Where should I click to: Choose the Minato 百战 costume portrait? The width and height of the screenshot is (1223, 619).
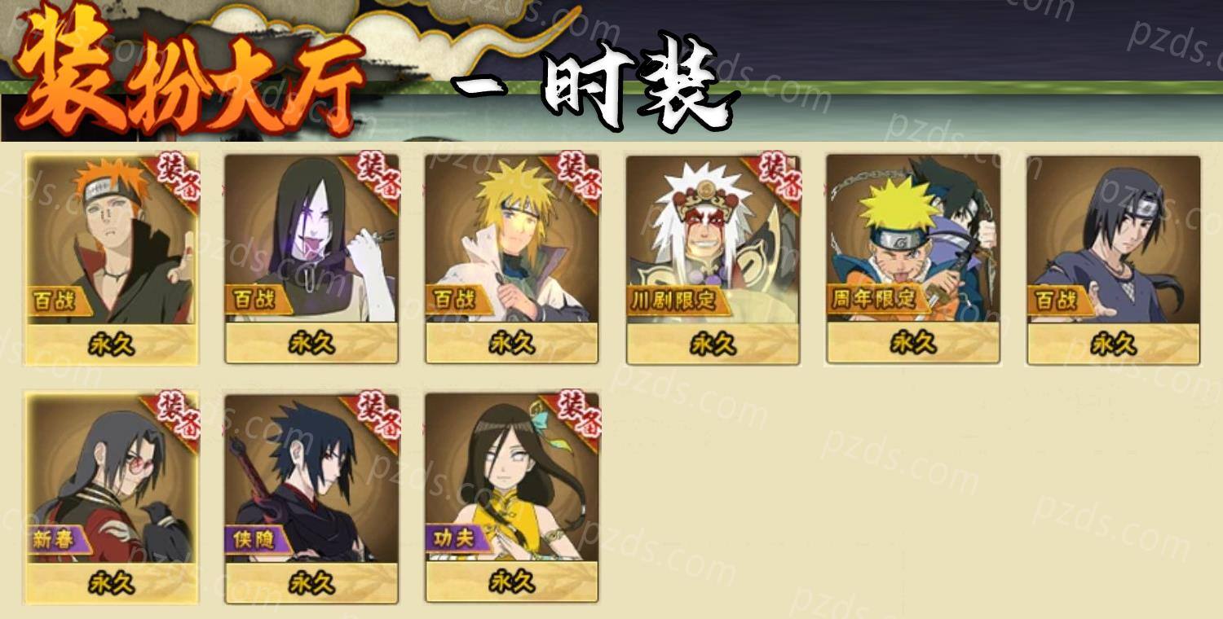512,259
